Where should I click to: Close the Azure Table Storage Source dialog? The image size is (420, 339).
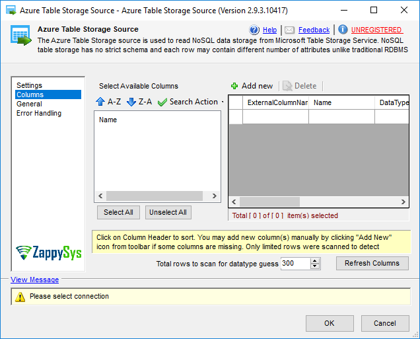click(404, 10)
